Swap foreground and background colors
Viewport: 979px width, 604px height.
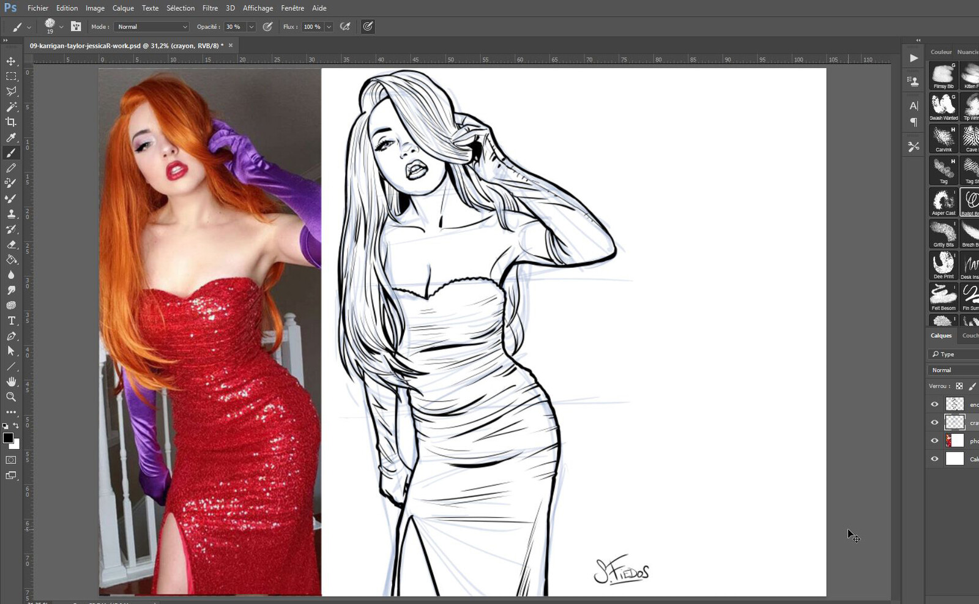[16, 426]
